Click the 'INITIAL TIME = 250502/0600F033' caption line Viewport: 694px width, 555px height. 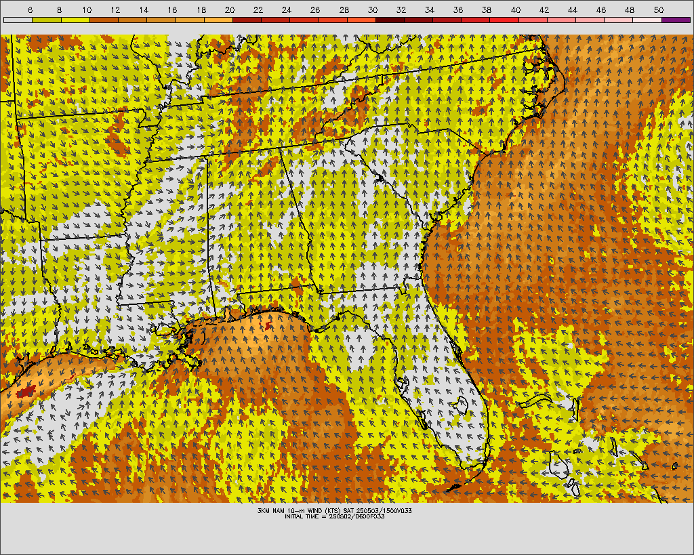pyautogui.click(x=334, y=516)
